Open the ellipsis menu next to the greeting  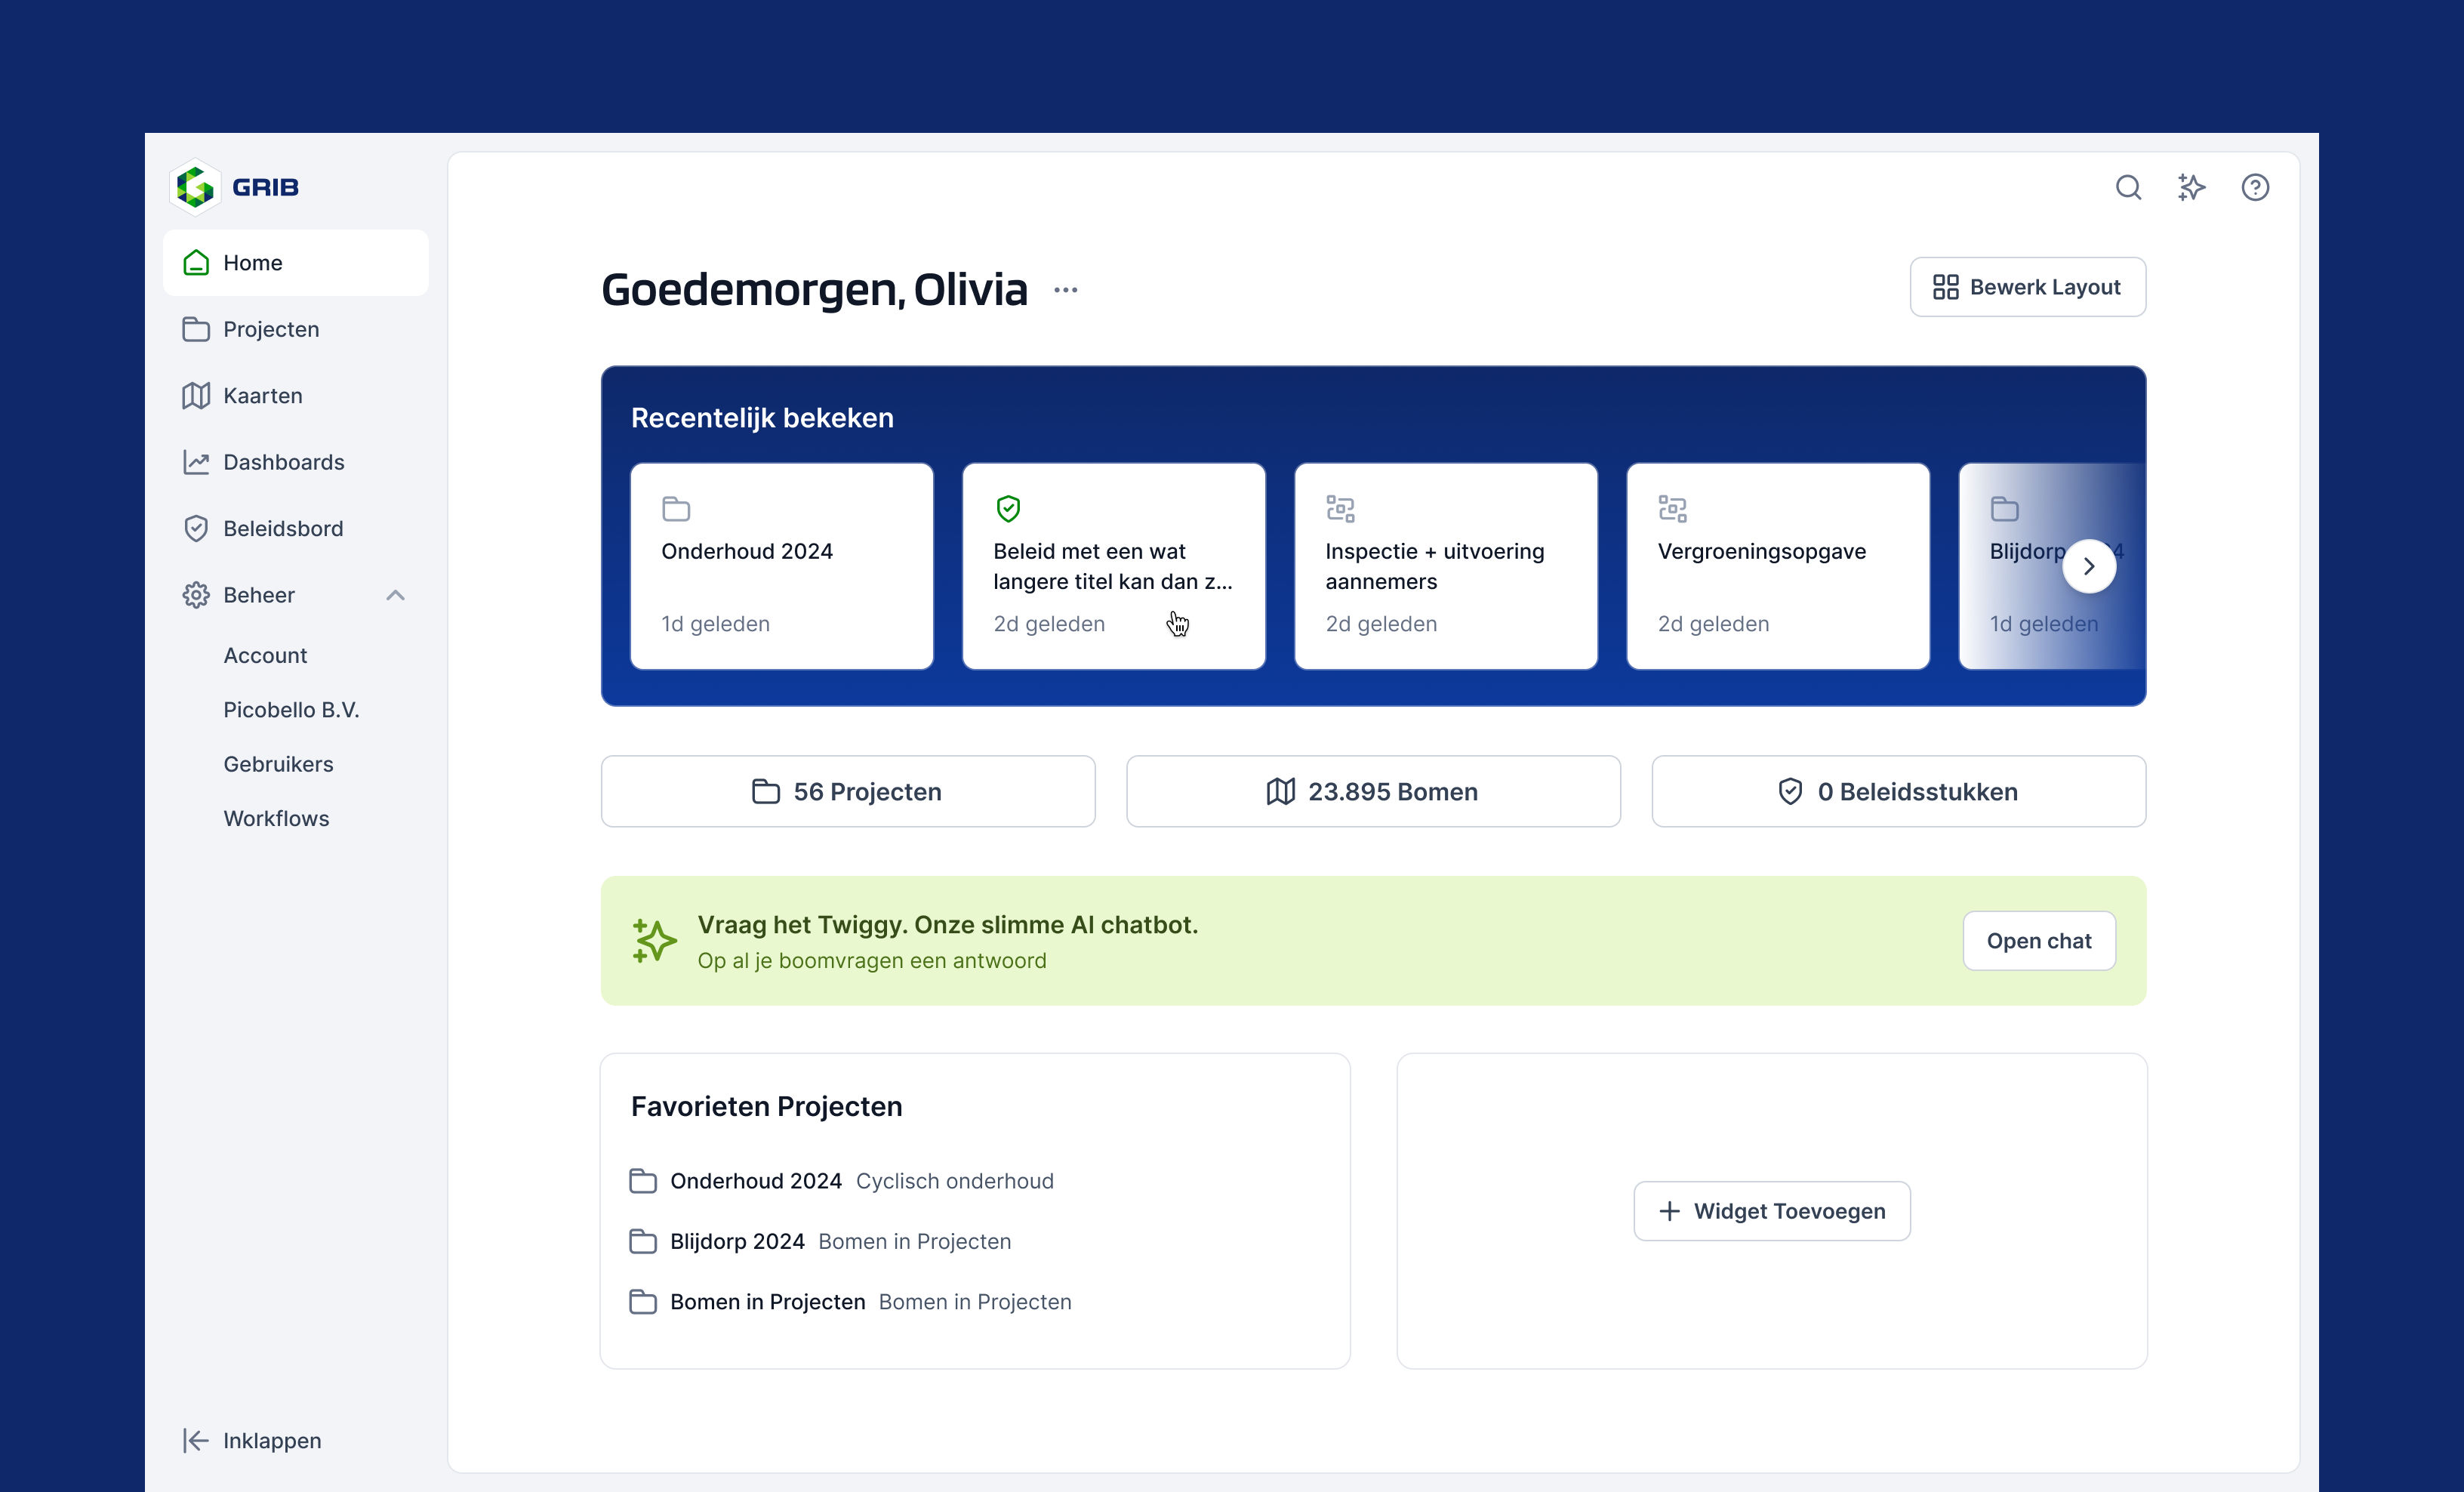tap(1066, 290)
